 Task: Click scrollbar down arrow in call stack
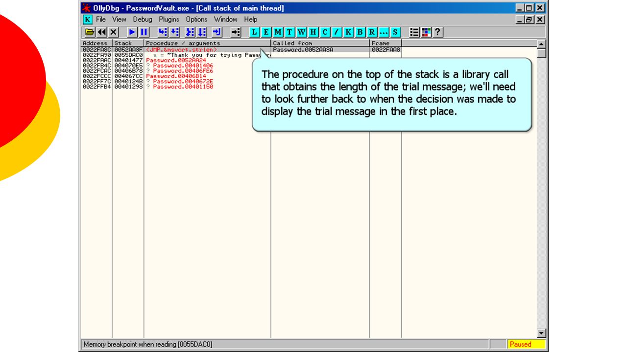click(x=541, y=333)
